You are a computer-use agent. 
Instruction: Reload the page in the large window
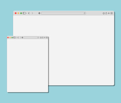pyautogui.click(x=84, y=13)
